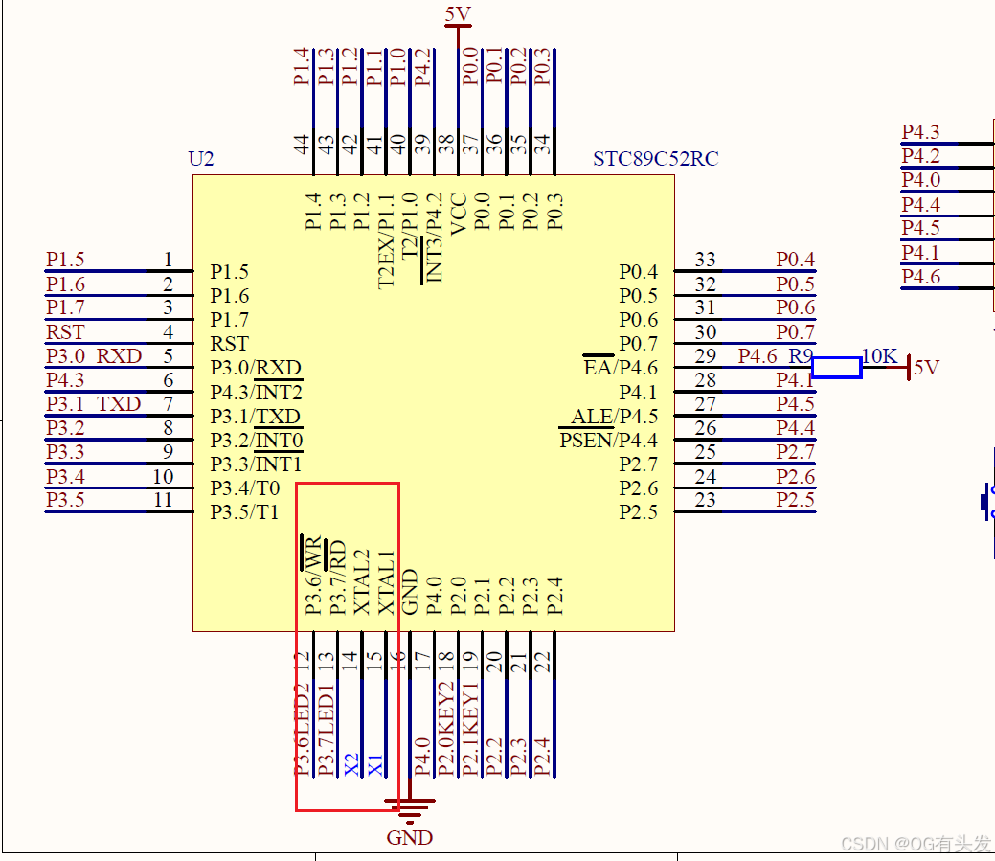The image size is (995, 861).
Task: Click the P3.3/INT1 pin name
Action: [x=256, y=464]
